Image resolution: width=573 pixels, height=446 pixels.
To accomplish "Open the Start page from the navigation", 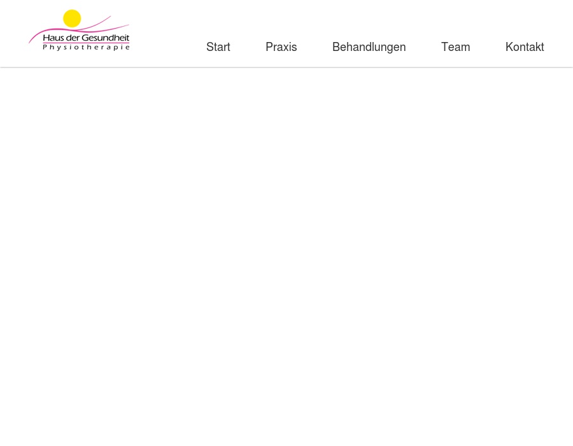I will (x=218, y=47).
